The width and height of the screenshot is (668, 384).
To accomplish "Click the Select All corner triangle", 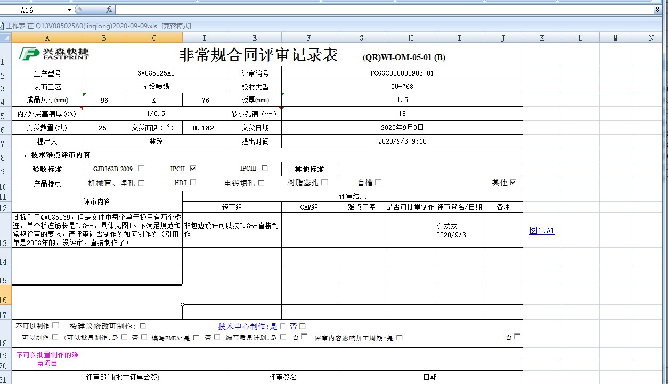I will coord(5,38).
